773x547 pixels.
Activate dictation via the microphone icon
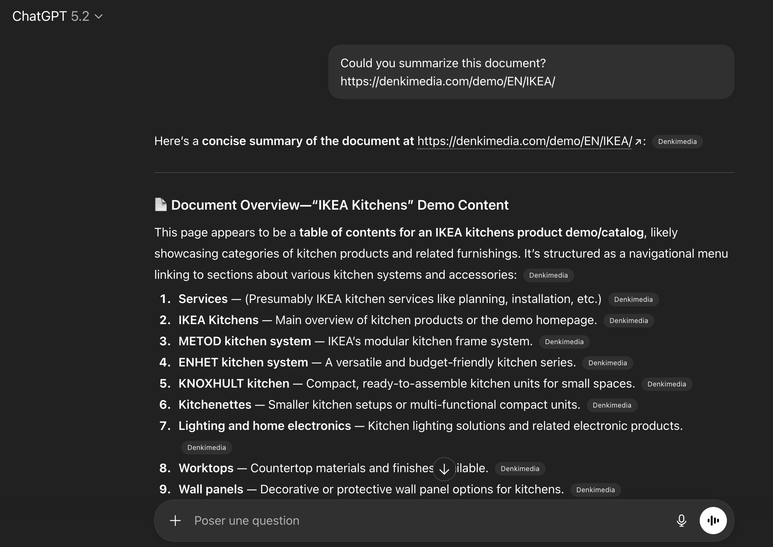click(682, 520)
